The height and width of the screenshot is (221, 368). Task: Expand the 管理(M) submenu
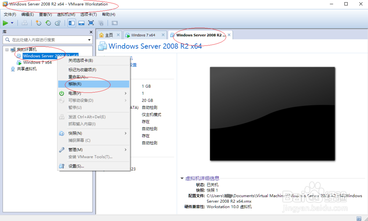click(93, 149)
